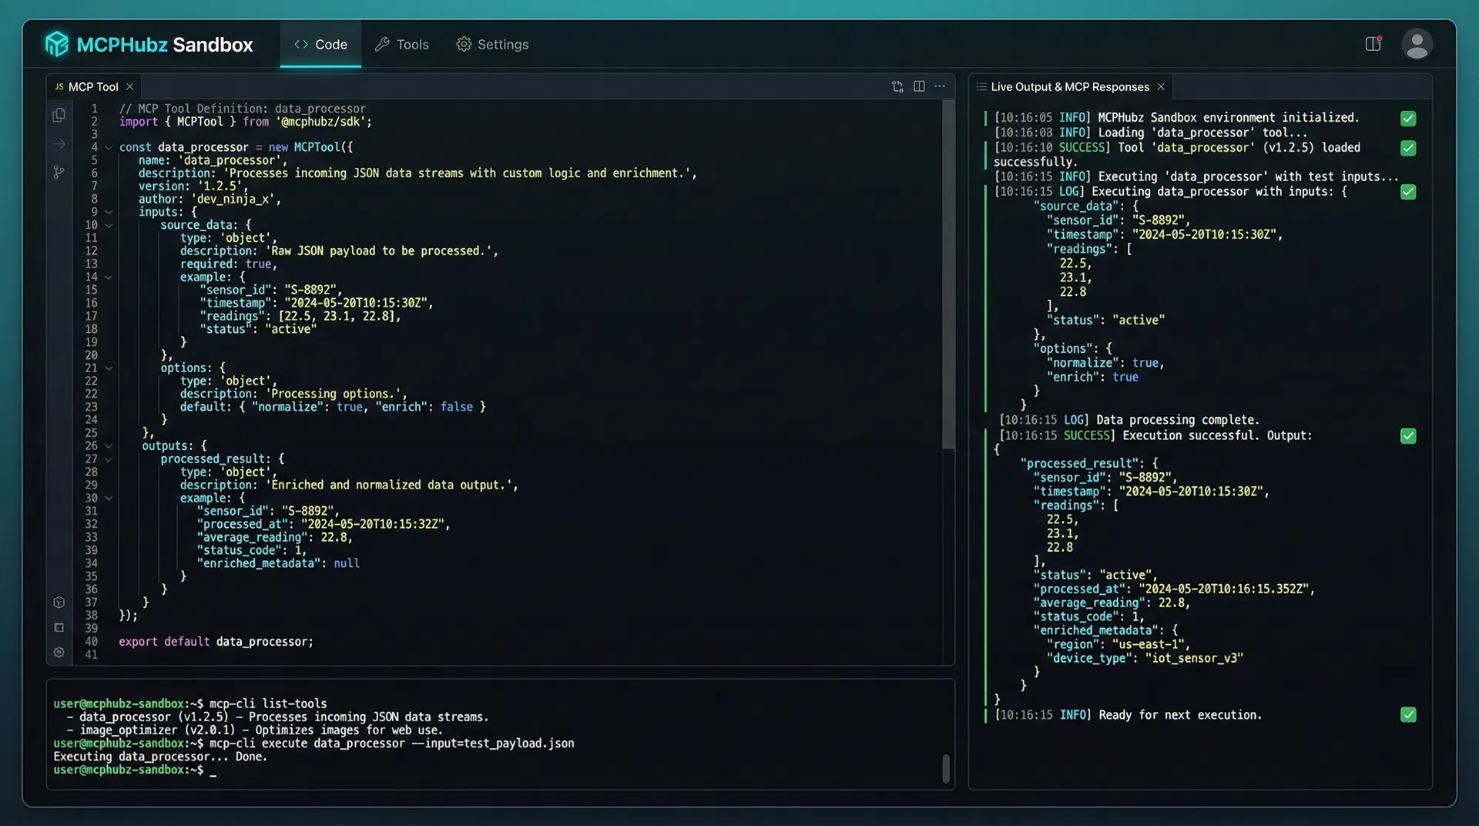Switch to the Tools tab
Image resolution: width=1479 pixels, height=826 pixels.
[x=401, y=44]
